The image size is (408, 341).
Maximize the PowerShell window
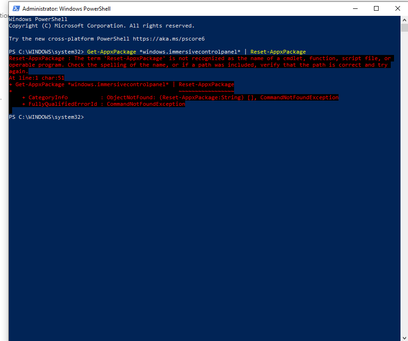click(x=376, y=8)
